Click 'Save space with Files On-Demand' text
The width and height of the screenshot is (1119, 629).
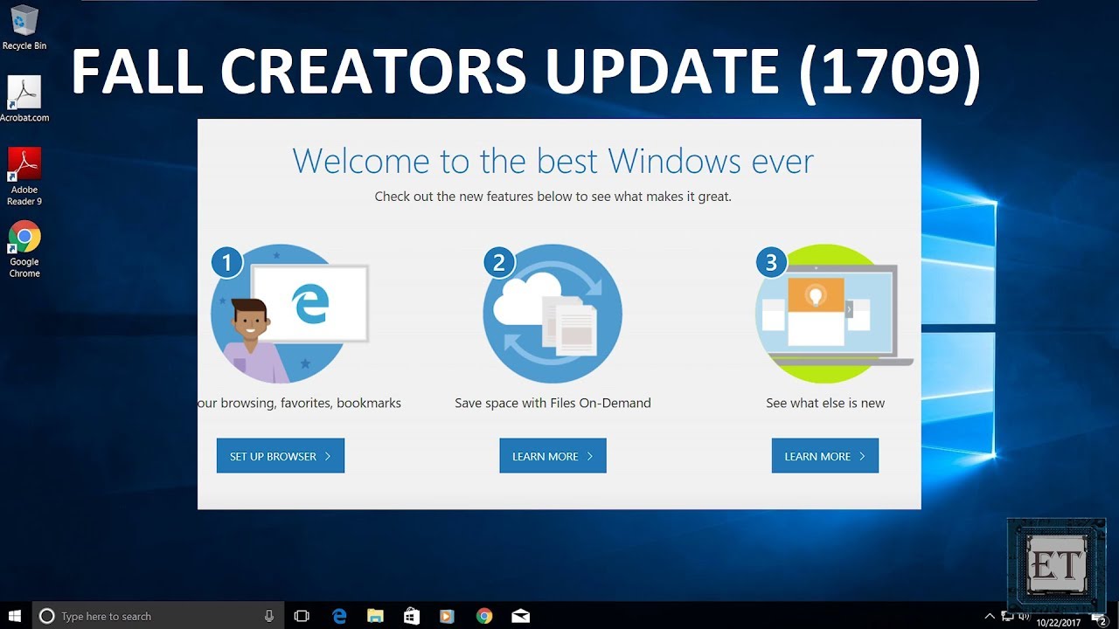coord(553,403)
